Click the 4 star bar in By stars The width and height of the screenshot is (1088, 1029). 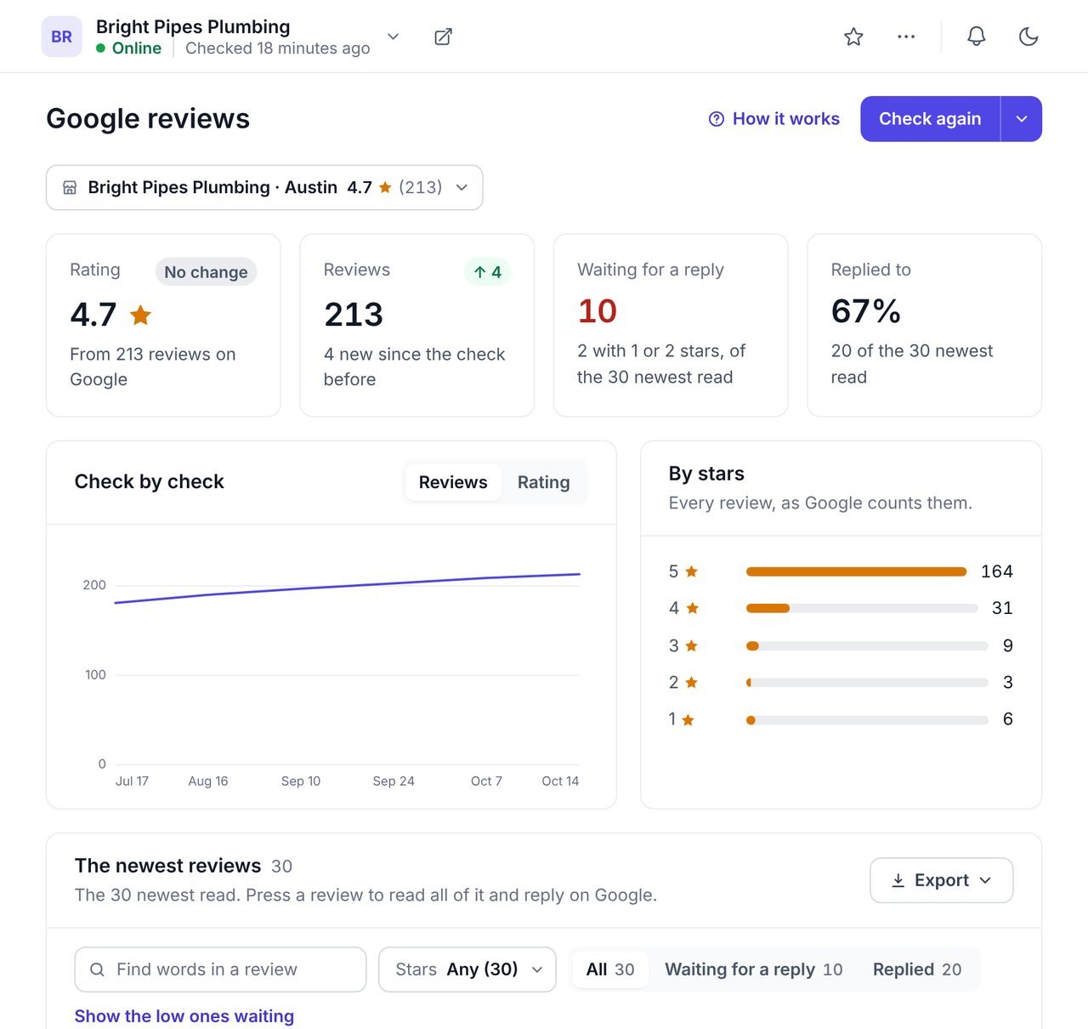[x=862, y=608]
